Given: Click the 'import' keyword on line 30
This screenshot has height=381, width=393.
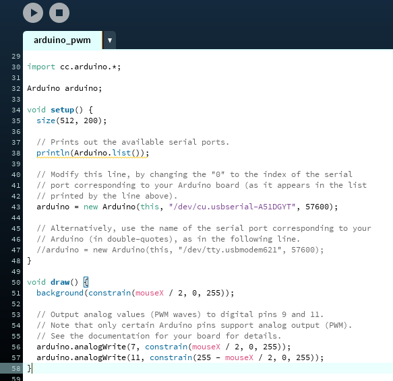Looking at the screenshot, I should [x=41, y=67].
